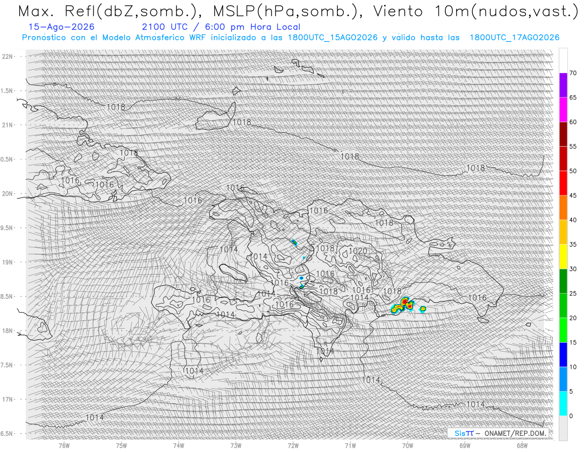Image resolution: width=586 pixels, height=452 pixels.
Task: Select the gray below-0 legend swatch
Action: (x=563, y=428)
